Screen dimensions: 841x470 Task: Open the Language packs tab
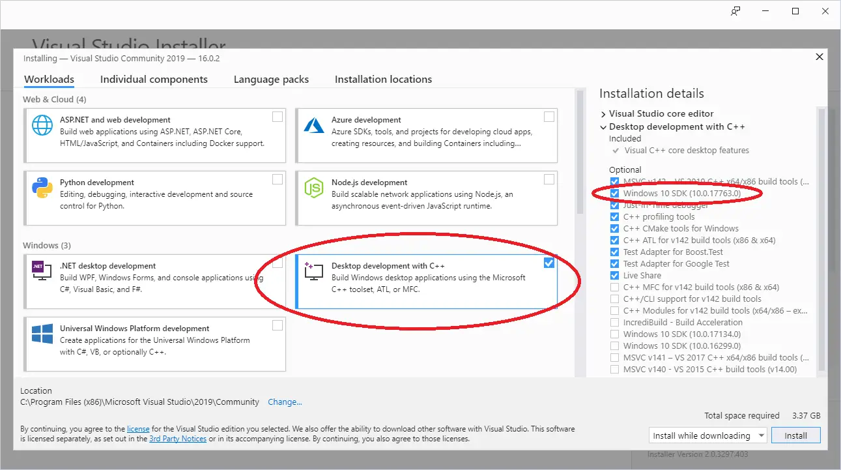pyautogui.click(x=271, y=79)
